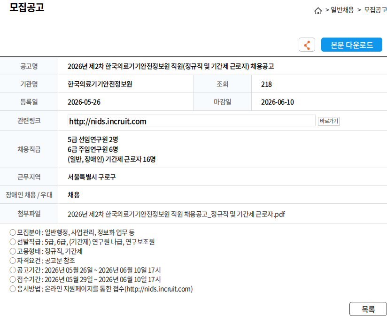Click the http://nids.incruit.com link field
The height and width of the screenshot is (316, 387).
[x=191, y=121]
